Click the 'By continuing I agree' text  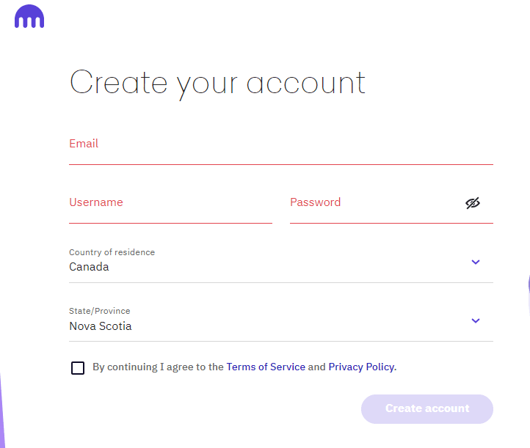coord(158,367)
